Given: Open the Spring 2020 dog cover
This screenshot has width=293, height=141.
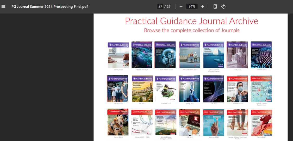Looking at the screenshot, I should [118, 122].
